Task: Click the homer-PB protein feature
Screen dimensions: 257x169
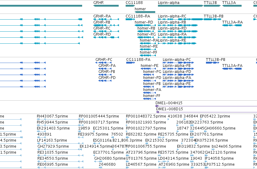Action: 149,87
